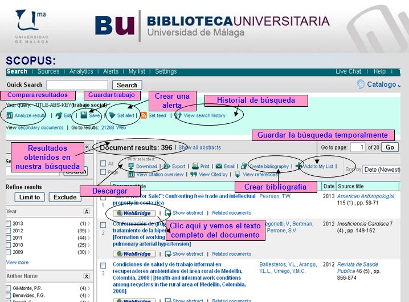This screenshot has height=302, width=409.
Task: Collapse the sidebar with the double-arrow icon
Action: [x=87, y=147]
